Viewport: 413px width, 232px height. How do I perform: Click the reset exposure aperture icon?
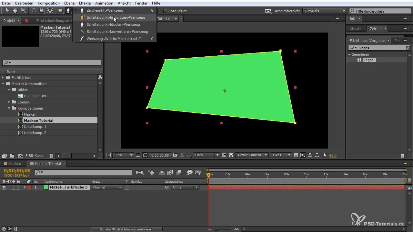point(324,155)
